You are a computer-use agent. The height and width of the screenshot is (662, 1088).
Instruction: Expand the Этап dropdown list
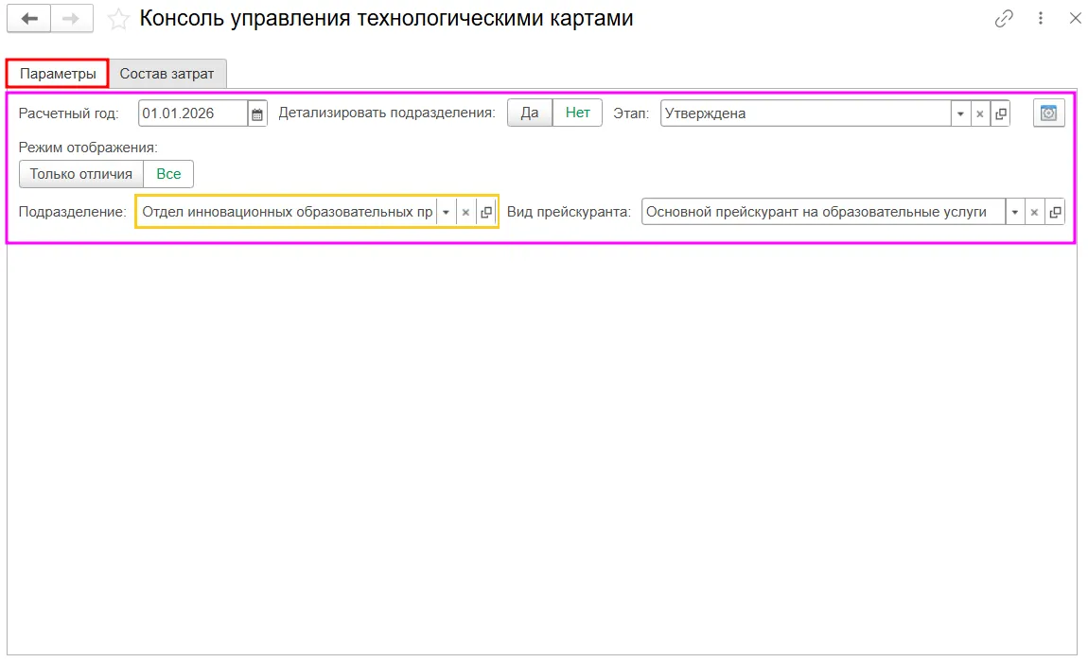pyautogui.click(x=960, y=113)
